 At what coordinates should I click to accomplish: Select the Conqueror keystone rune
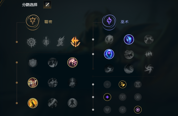pyautogui.click(x=75, y=42)
